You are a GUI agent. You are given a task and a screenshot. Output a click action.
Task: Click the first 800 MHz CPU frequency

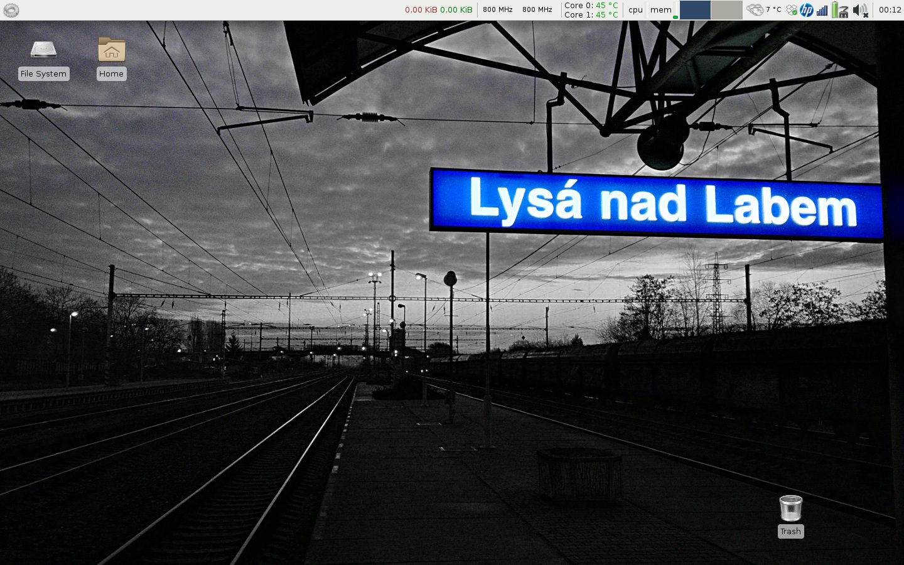pyautogui.click(x=498, y=10)
